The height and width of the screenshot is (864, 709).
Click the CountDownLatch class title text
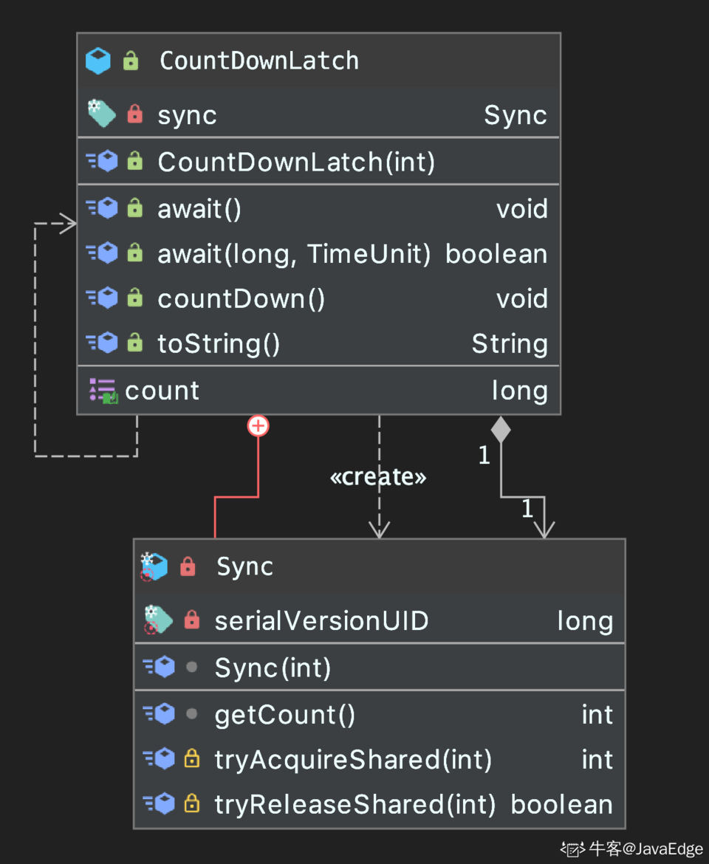point(259,61)
